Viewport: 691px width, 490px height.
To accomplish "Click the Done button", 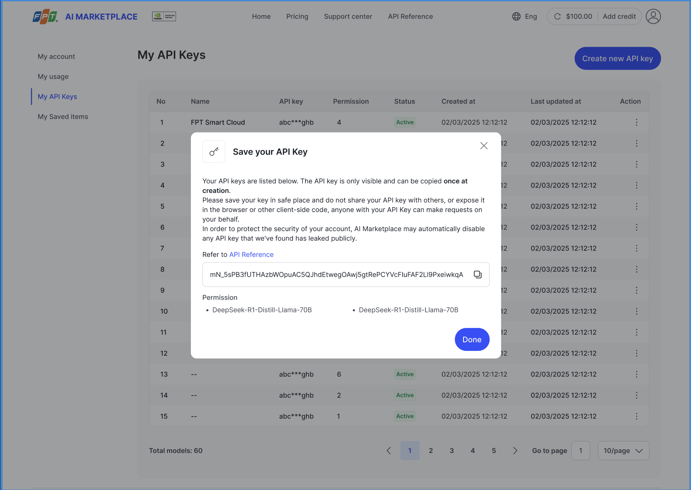I will point(472,340).
